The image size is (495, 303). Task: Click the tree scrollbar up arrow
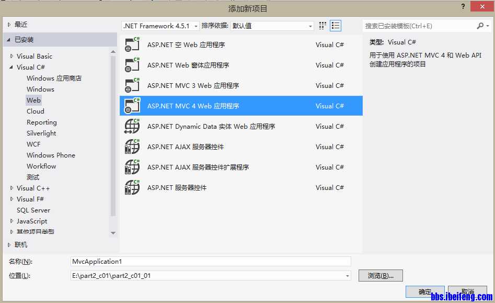(x=113, y=51)
